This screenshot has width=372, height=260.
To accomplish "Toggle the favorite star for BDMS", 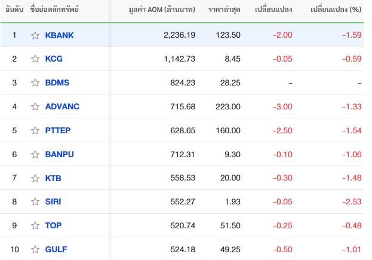I will (35, 82).
